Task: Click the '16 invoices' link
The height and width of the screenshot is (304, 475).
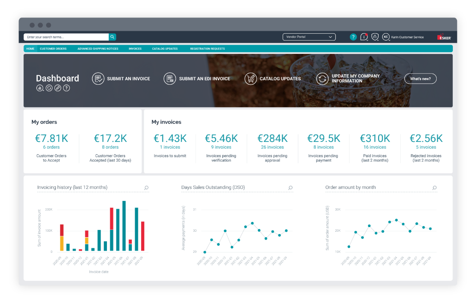Action: (x=375, y=147)
